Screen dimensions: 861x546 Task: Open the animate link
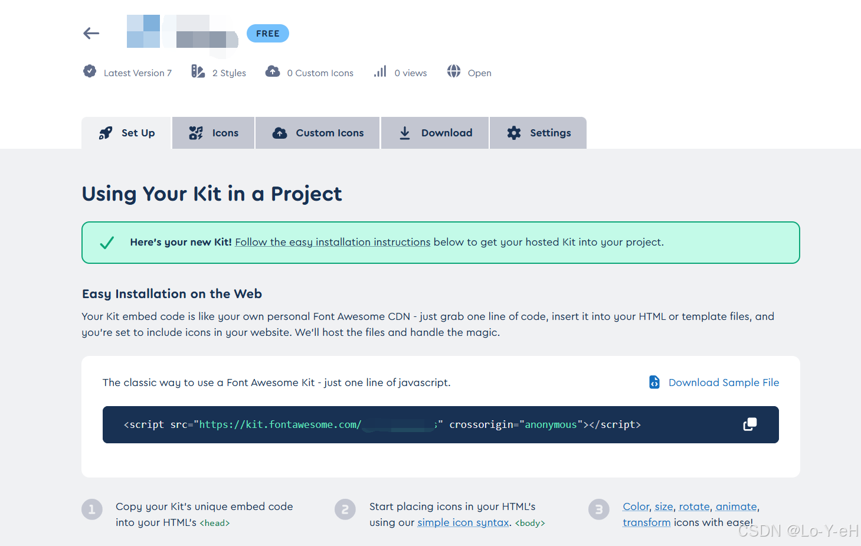(736, 506)
